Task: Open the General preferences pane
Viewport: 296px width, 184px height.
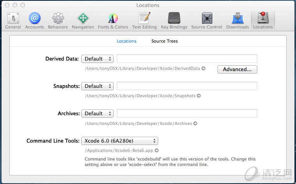Action: click(13, 20)
